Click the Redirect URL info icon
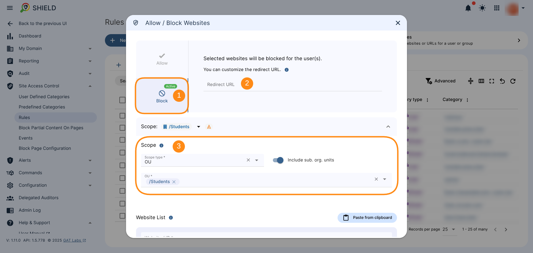This screenshot has height=253, width=533. pos(287,70)
